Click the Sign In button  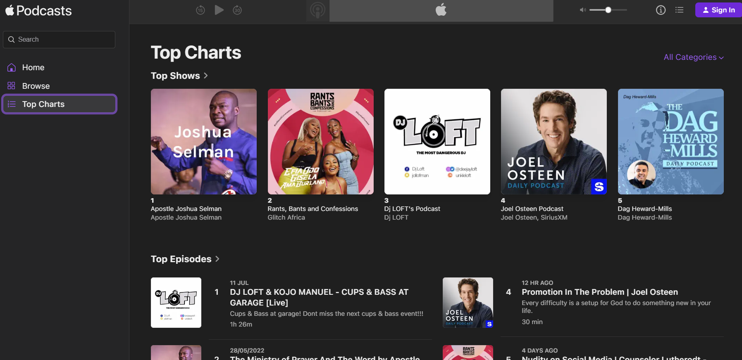(718, 10)
